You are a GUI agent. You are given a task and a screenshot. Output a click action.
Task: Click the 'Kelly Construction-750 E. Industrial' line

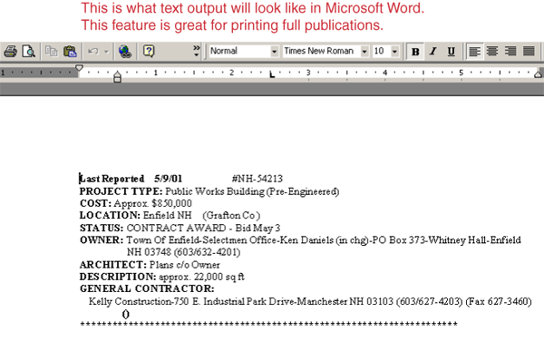pyautogui.click(x=310, y=301)
